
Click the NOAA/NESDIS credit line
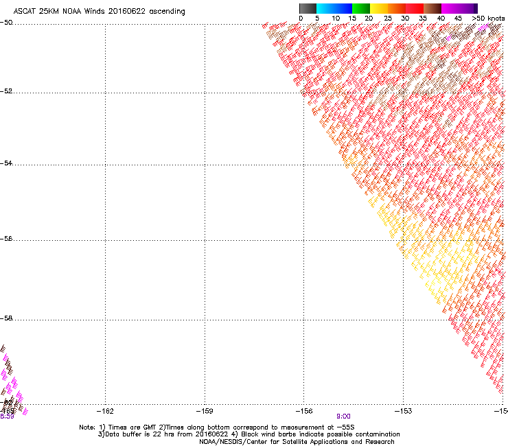[x=297, y=442]
